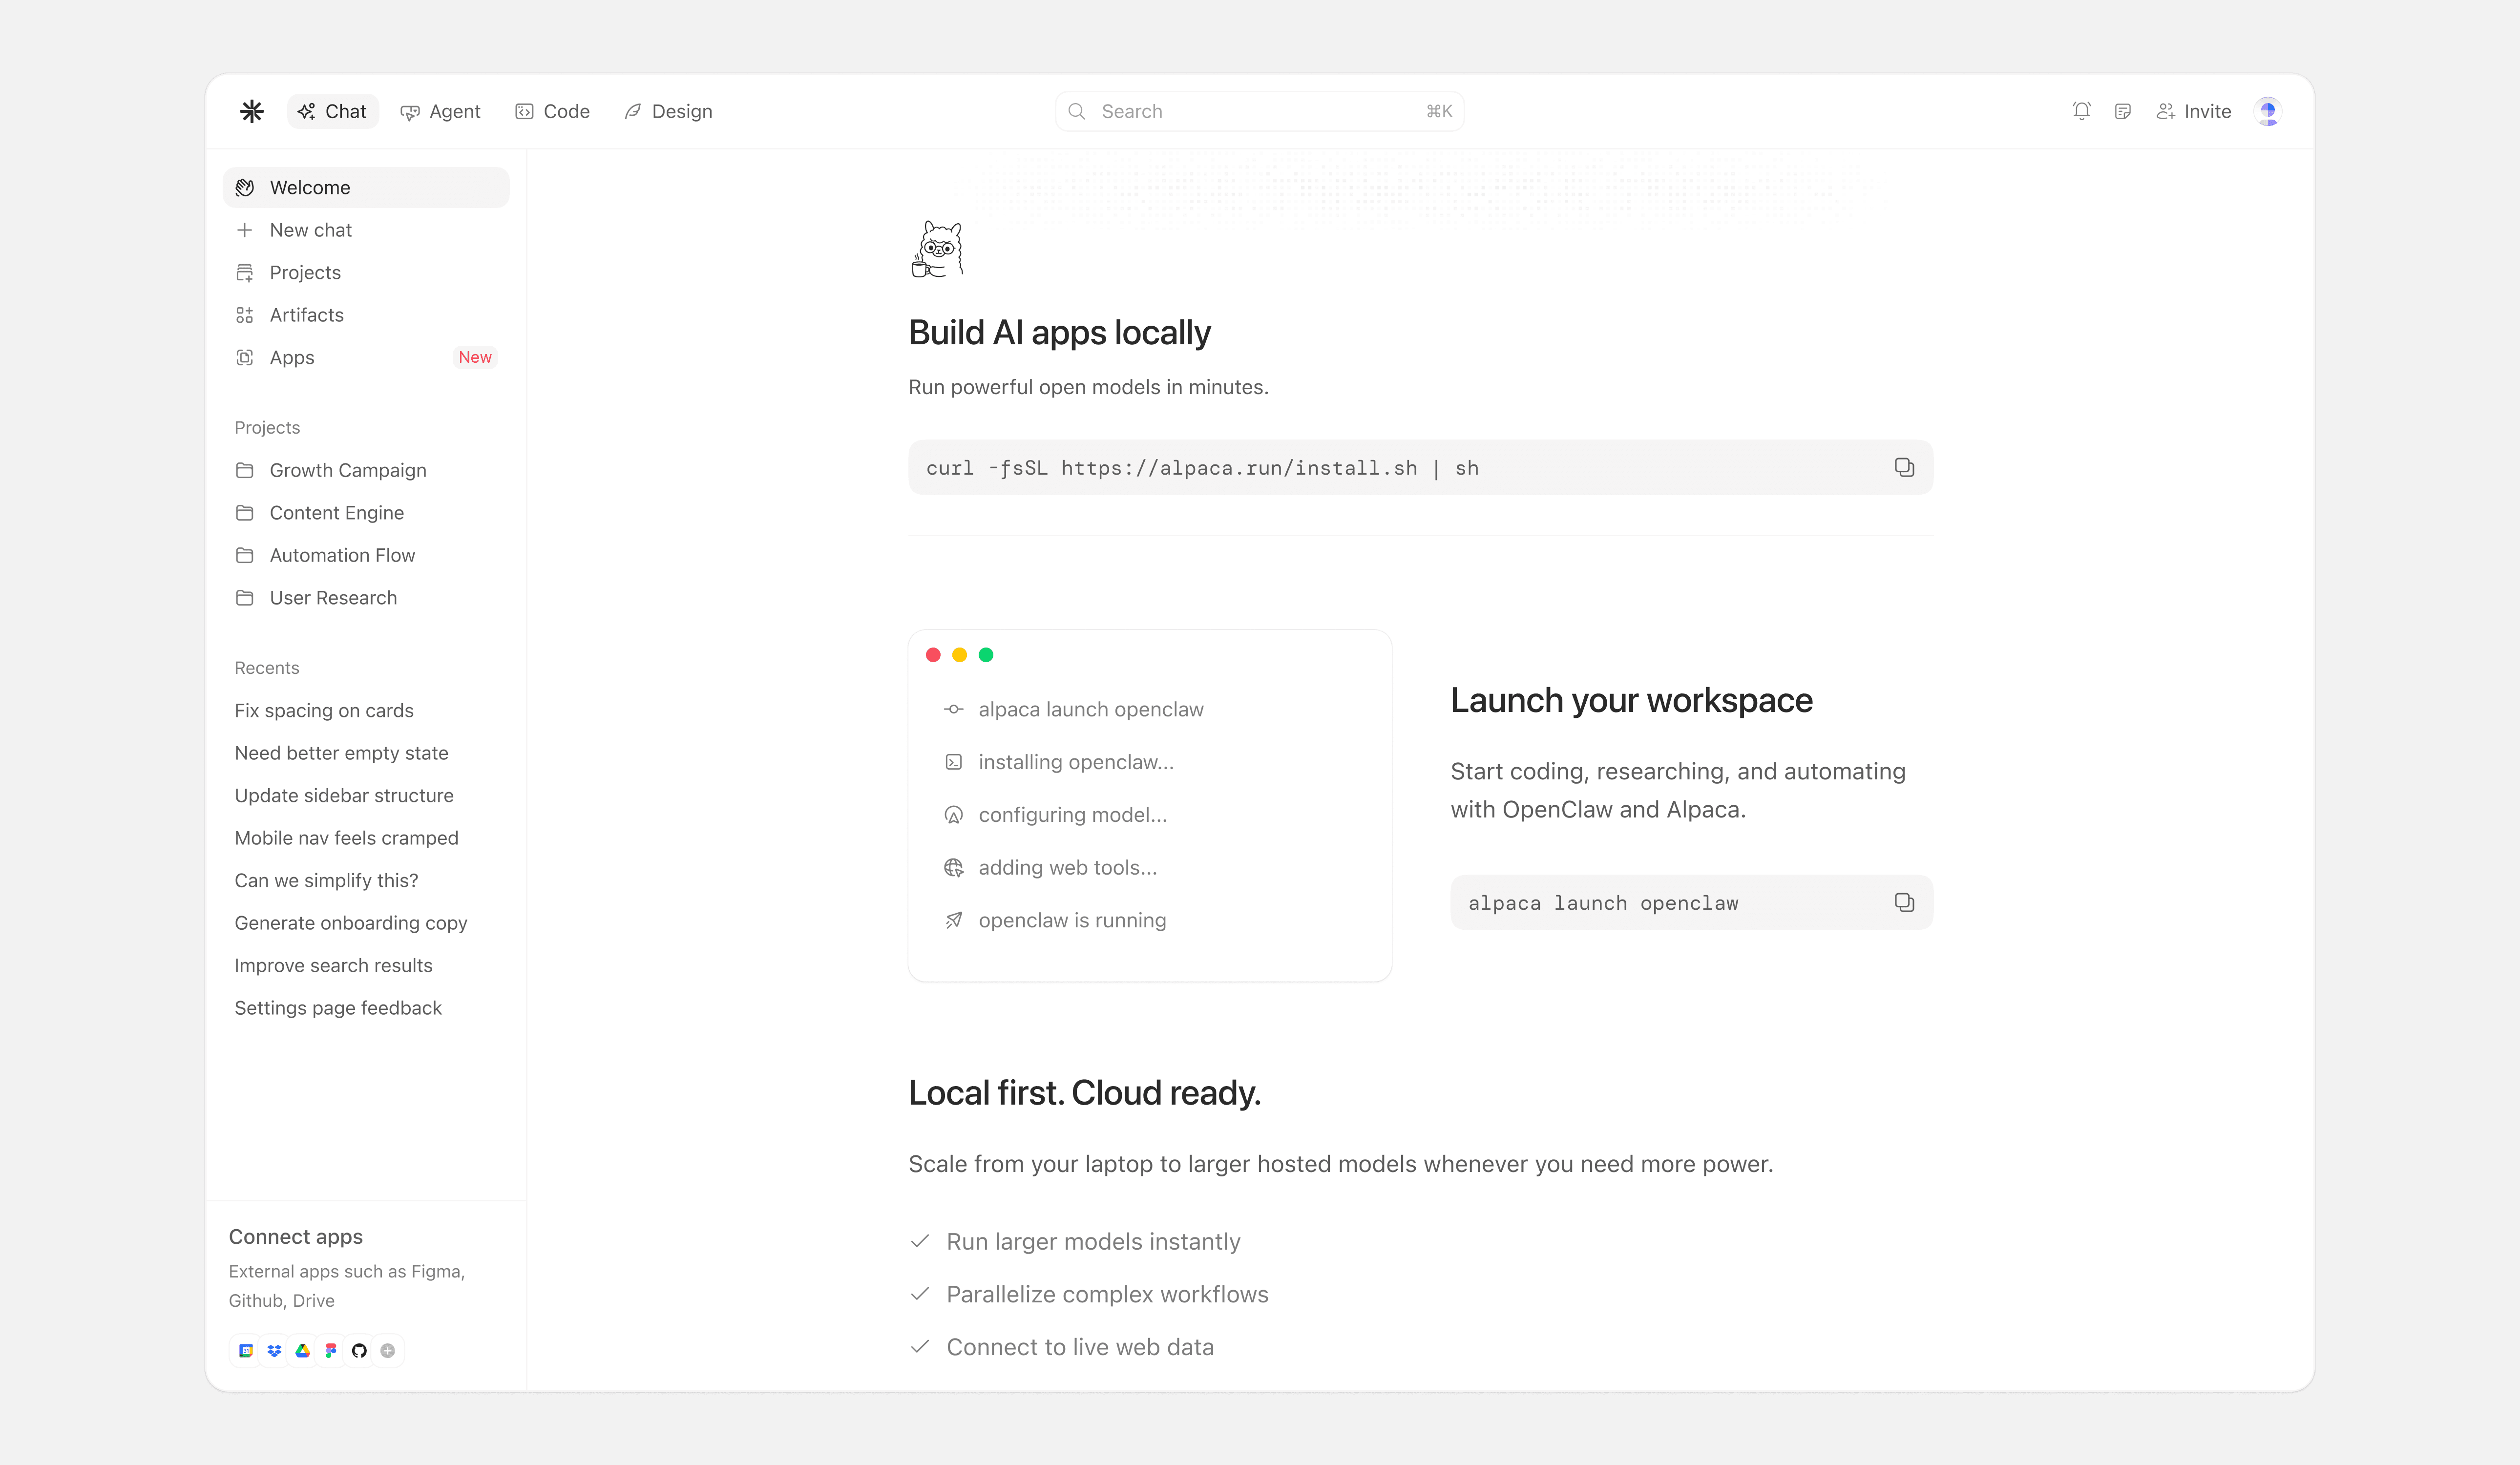
Task: Click the alpaca mascot logo
Action: (937, 249)
